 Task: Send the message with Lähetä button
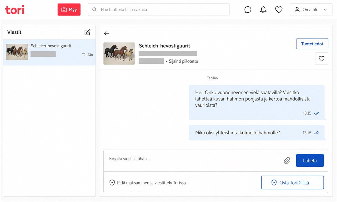[x=310, y=160]
